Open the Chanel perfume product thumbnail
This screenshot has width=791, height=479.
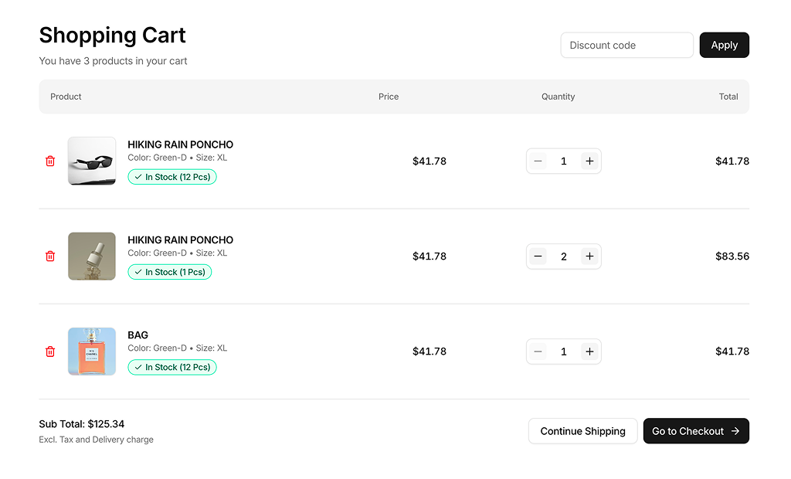(92, 352)
